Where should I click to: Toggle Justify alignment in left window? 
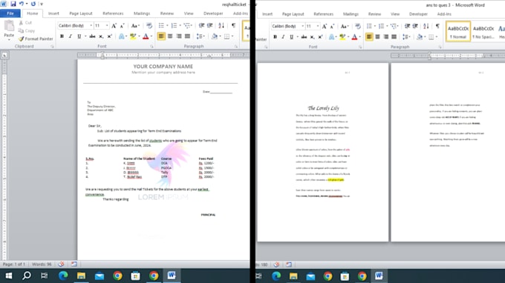pyautogui.click(x=187, y=36)
